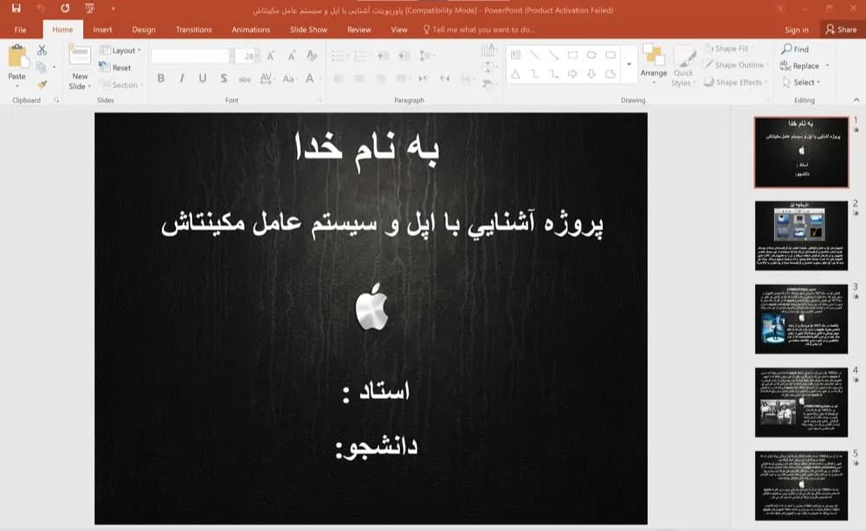Switch to the Design tab

point(144,29)
